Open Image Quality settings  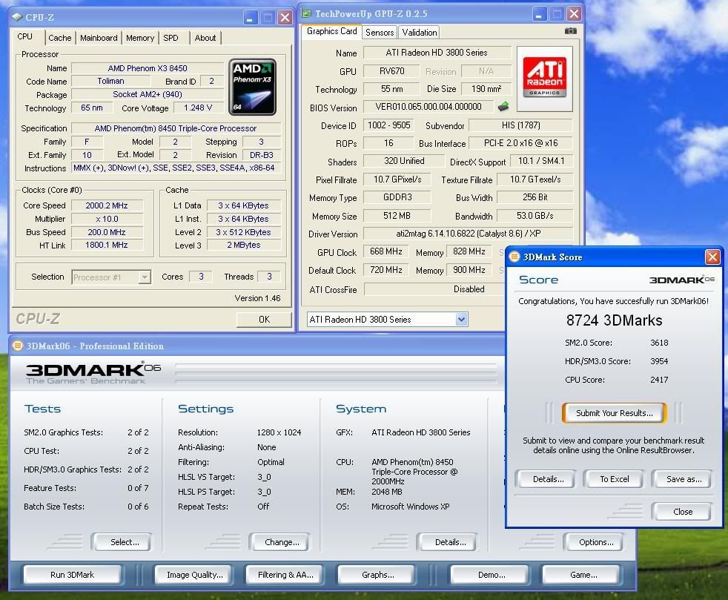pyautogui.click(x=195, y=575)
